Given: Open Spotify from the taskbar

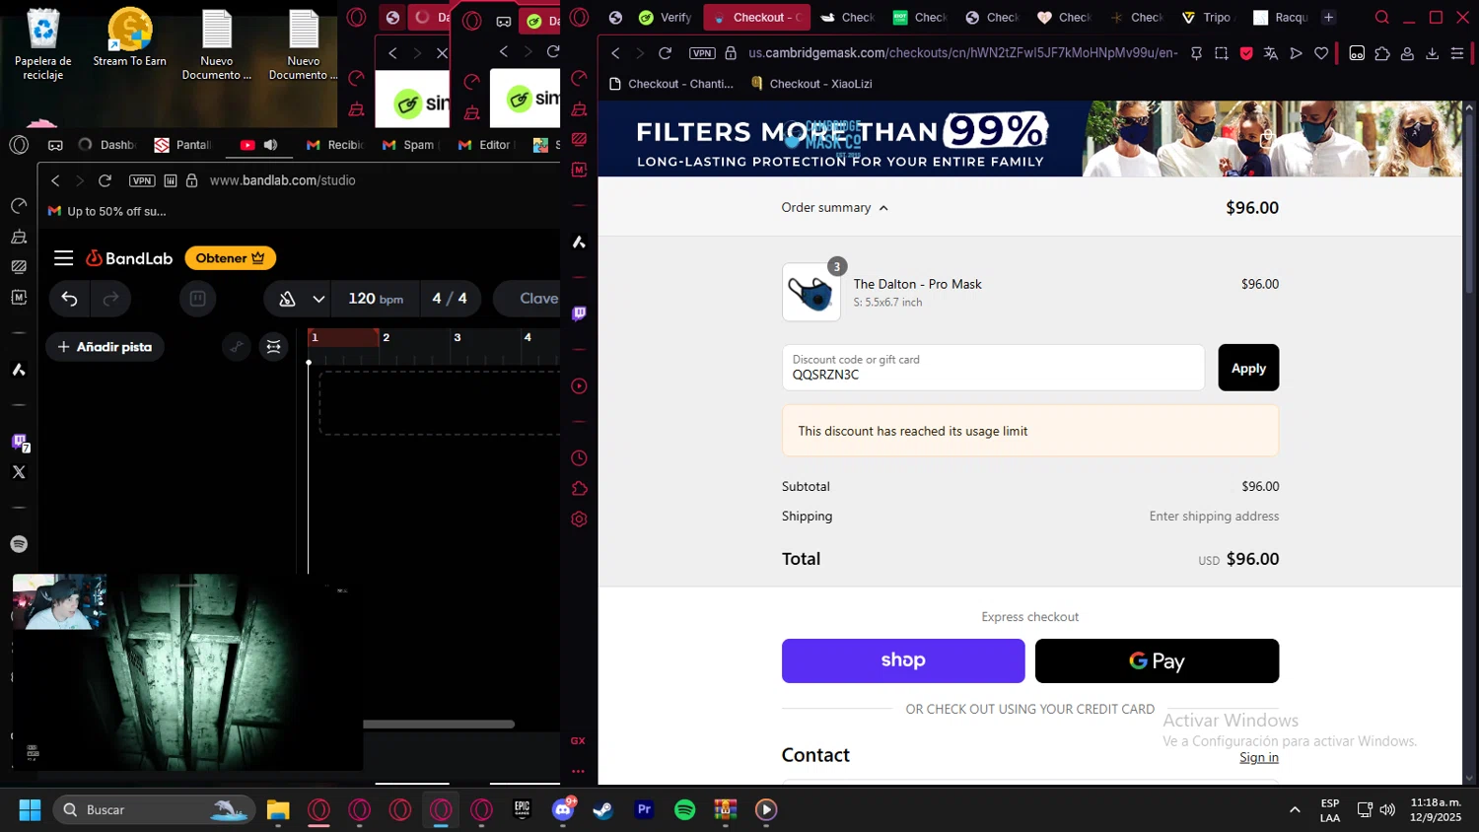Looking at the screenshot, I should 684,810.
